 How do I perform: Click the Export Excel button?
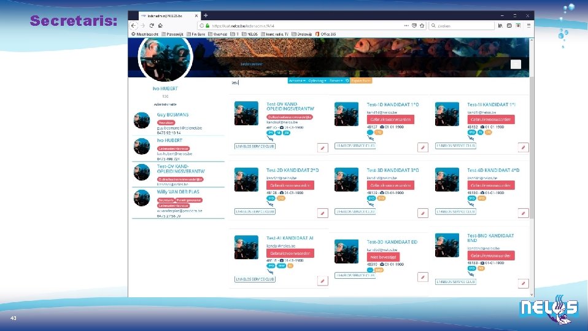[361, 80]
